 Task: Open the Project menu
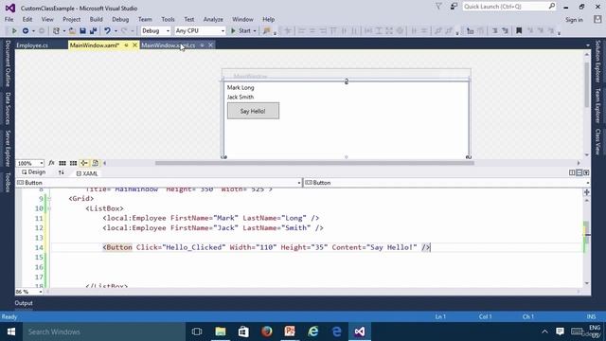pyautogui.click(x=72, y=19)
